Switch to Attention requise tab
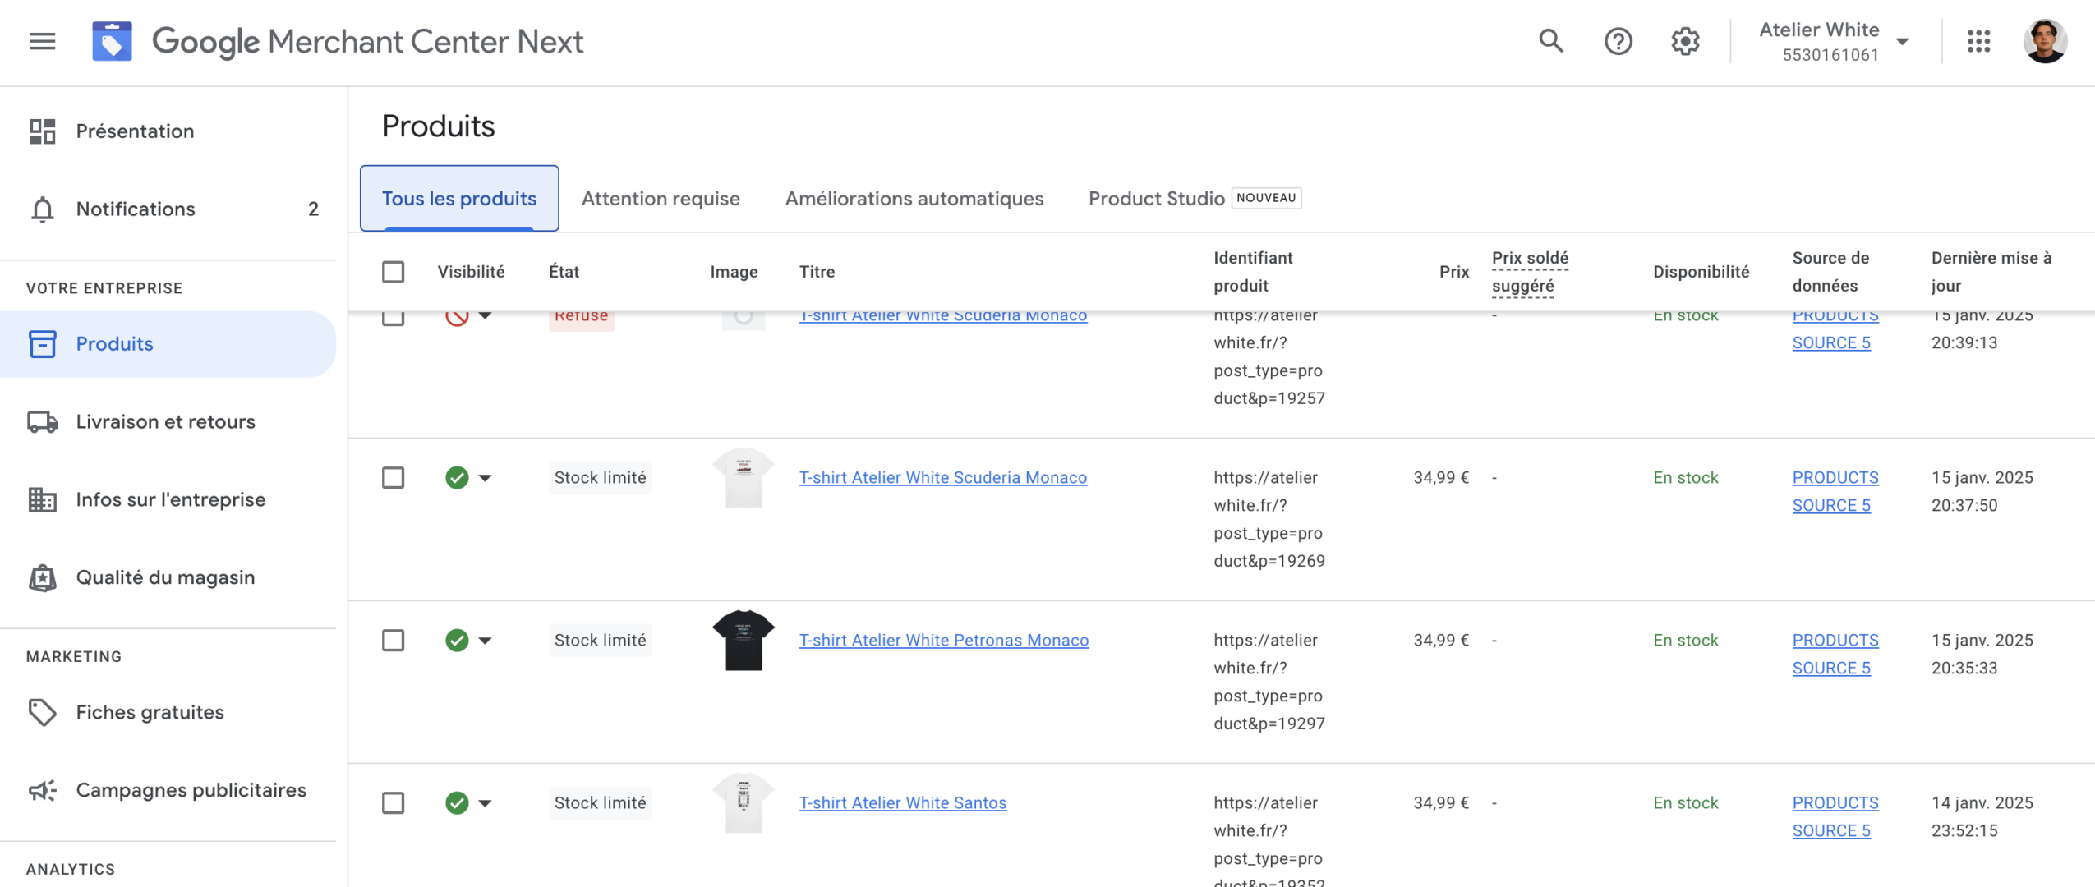 661,199
